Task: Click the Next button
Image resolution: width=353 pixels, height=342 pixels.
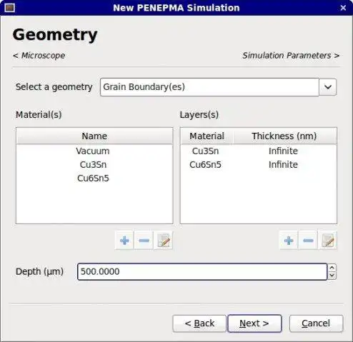Action: pos(254,323)
